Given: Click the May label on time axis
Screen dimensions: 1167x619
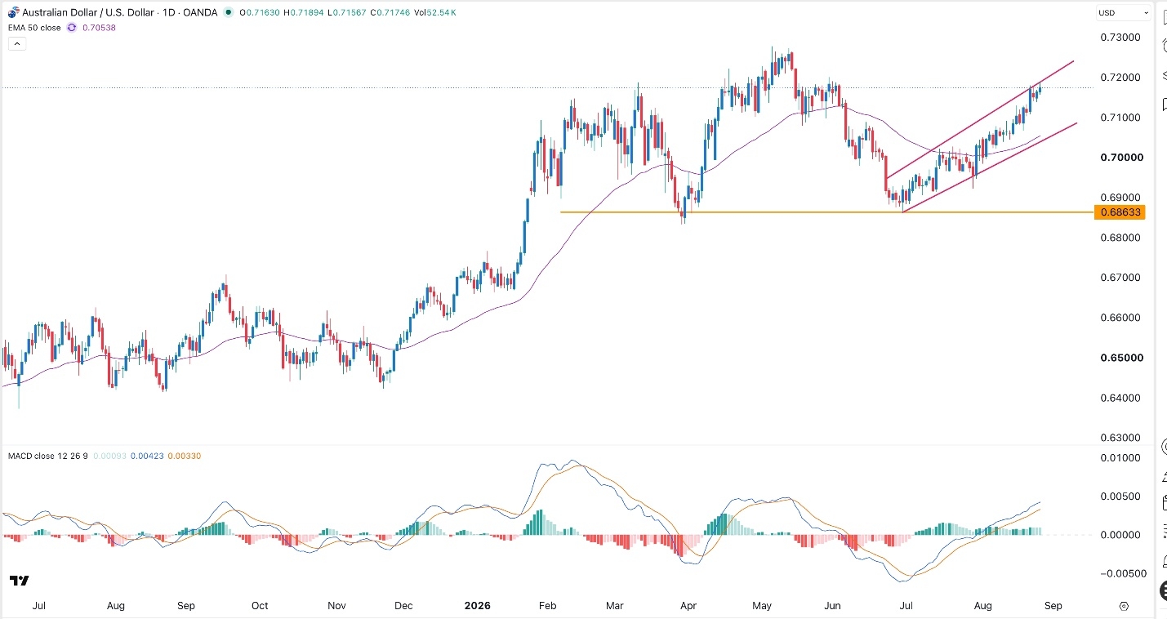Looking at the screenshot, I should [x=762, y=606].
